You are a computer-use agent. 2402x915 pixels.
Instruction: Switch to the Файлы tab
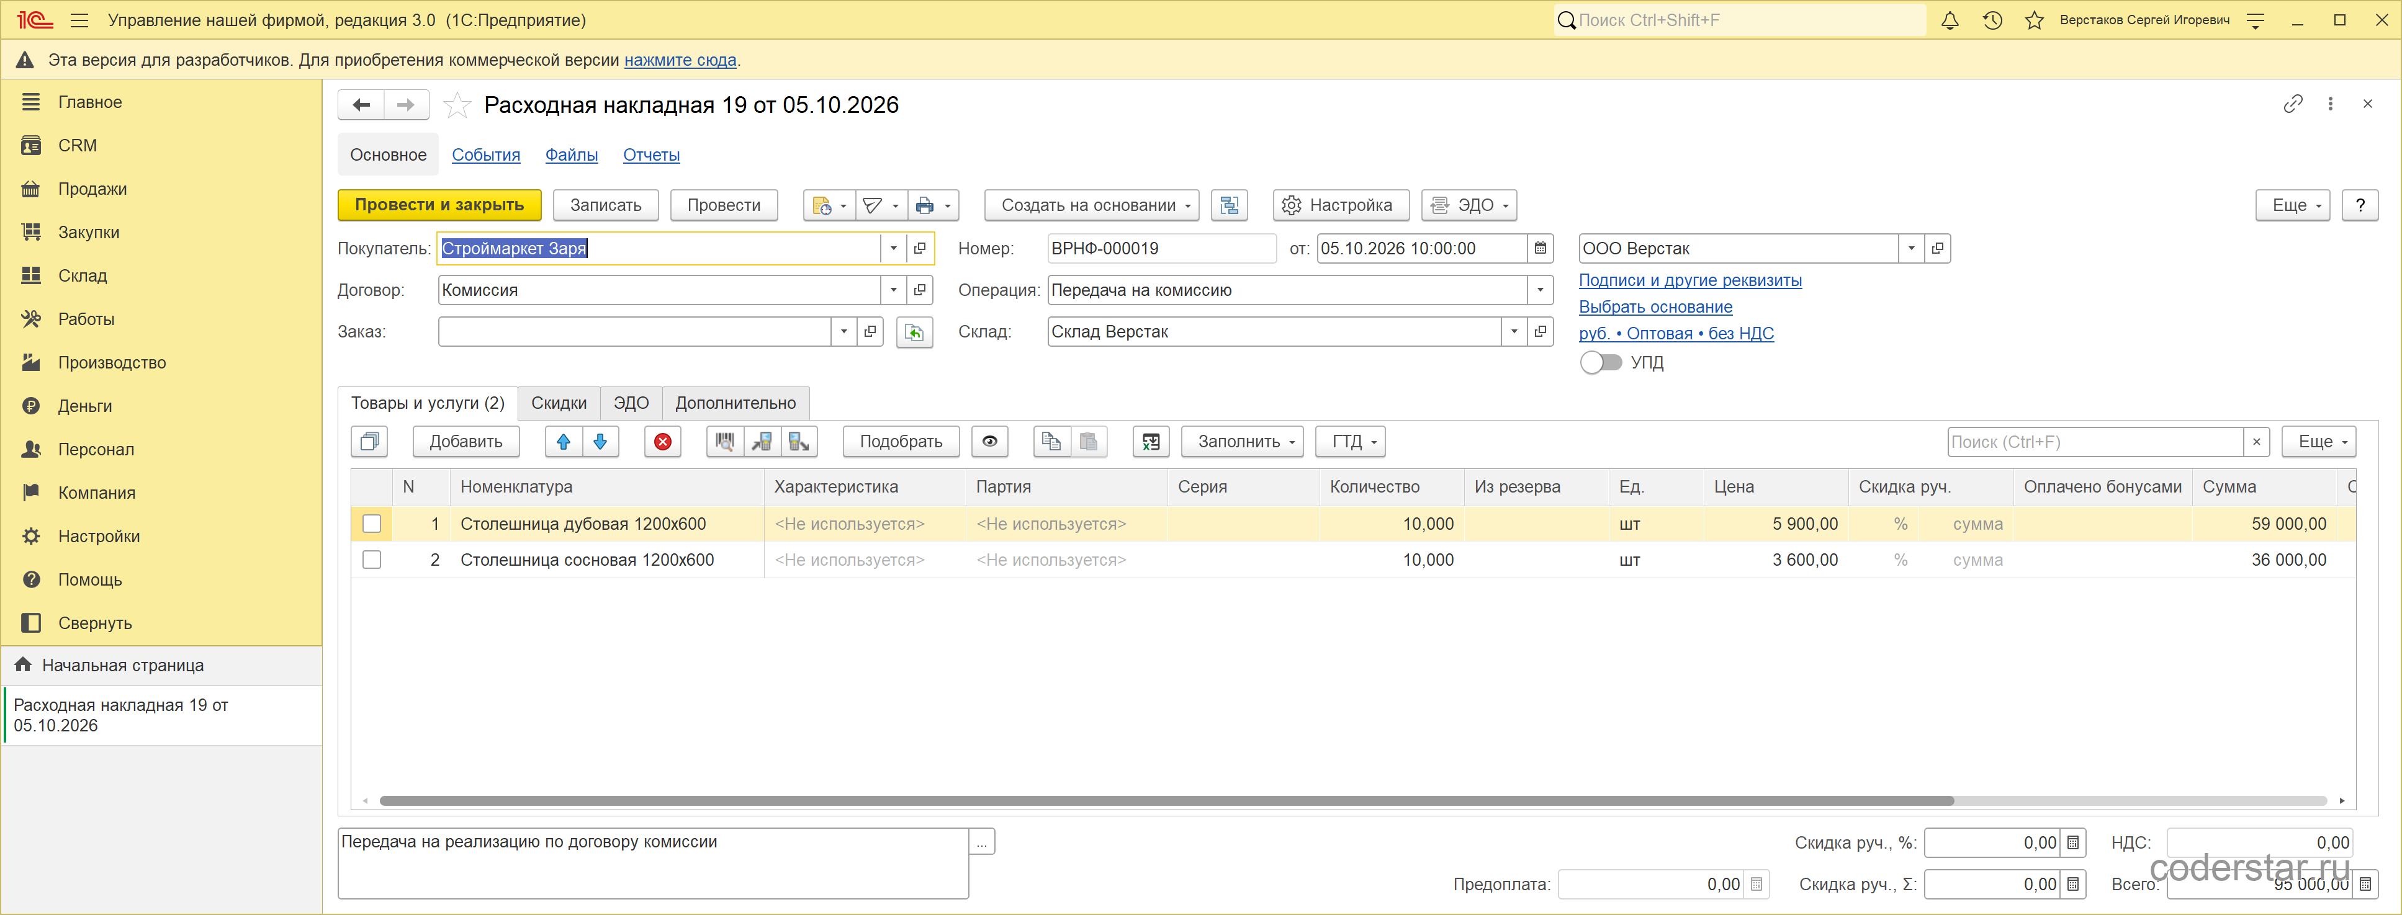pyautogui.click(x=572, y=156)
